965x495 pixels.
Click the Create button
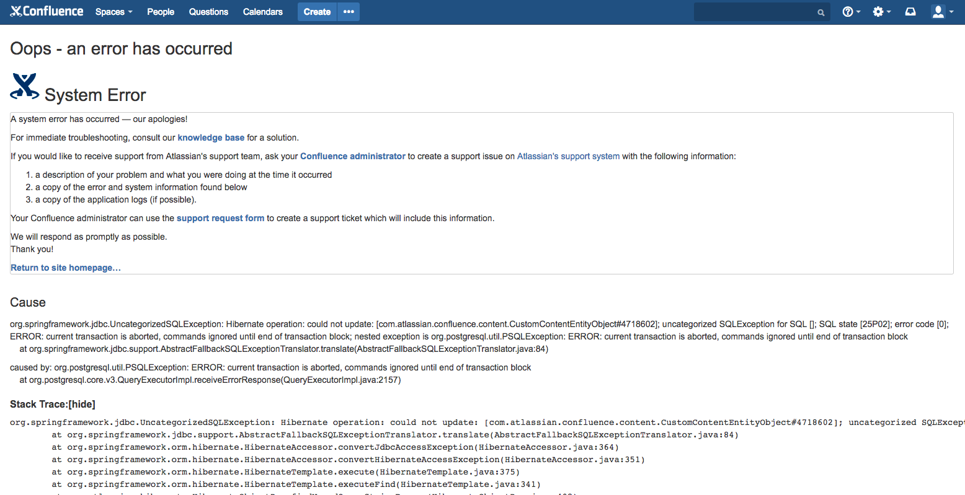[317, 12]
